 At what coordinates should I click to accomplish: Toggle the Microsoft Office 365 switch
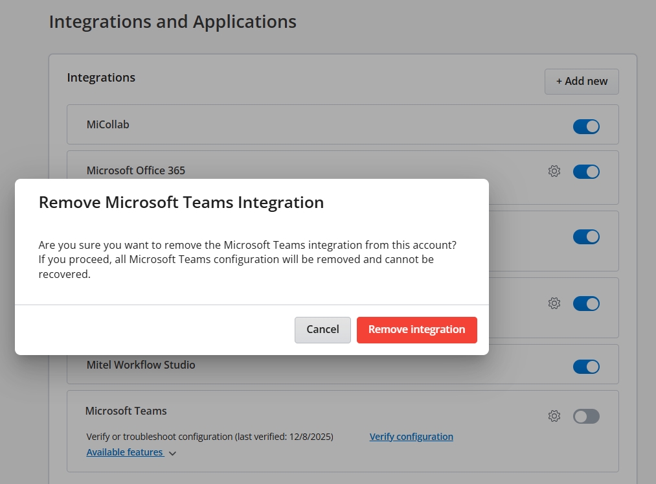(586, 172)
